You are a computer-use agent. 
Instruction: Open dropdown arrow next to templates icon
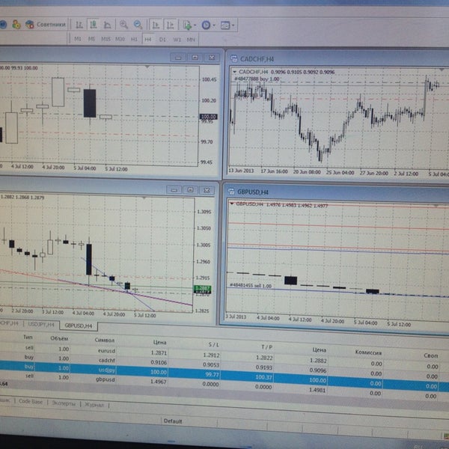point(233,25)
